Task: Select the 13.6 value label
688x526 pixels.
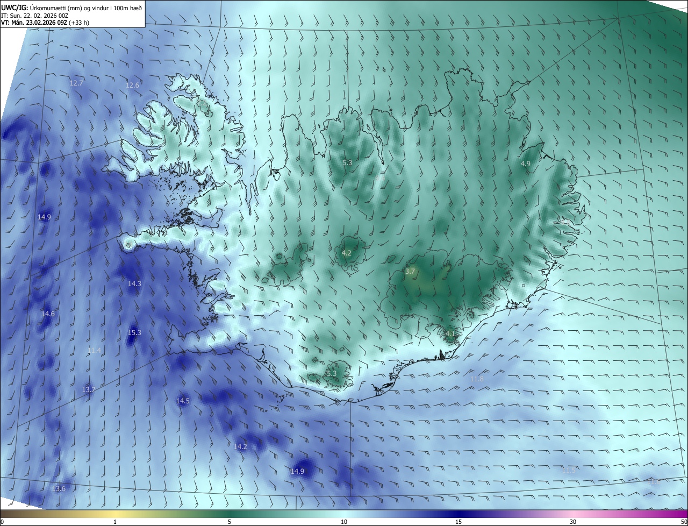Action: click(59, 488)
